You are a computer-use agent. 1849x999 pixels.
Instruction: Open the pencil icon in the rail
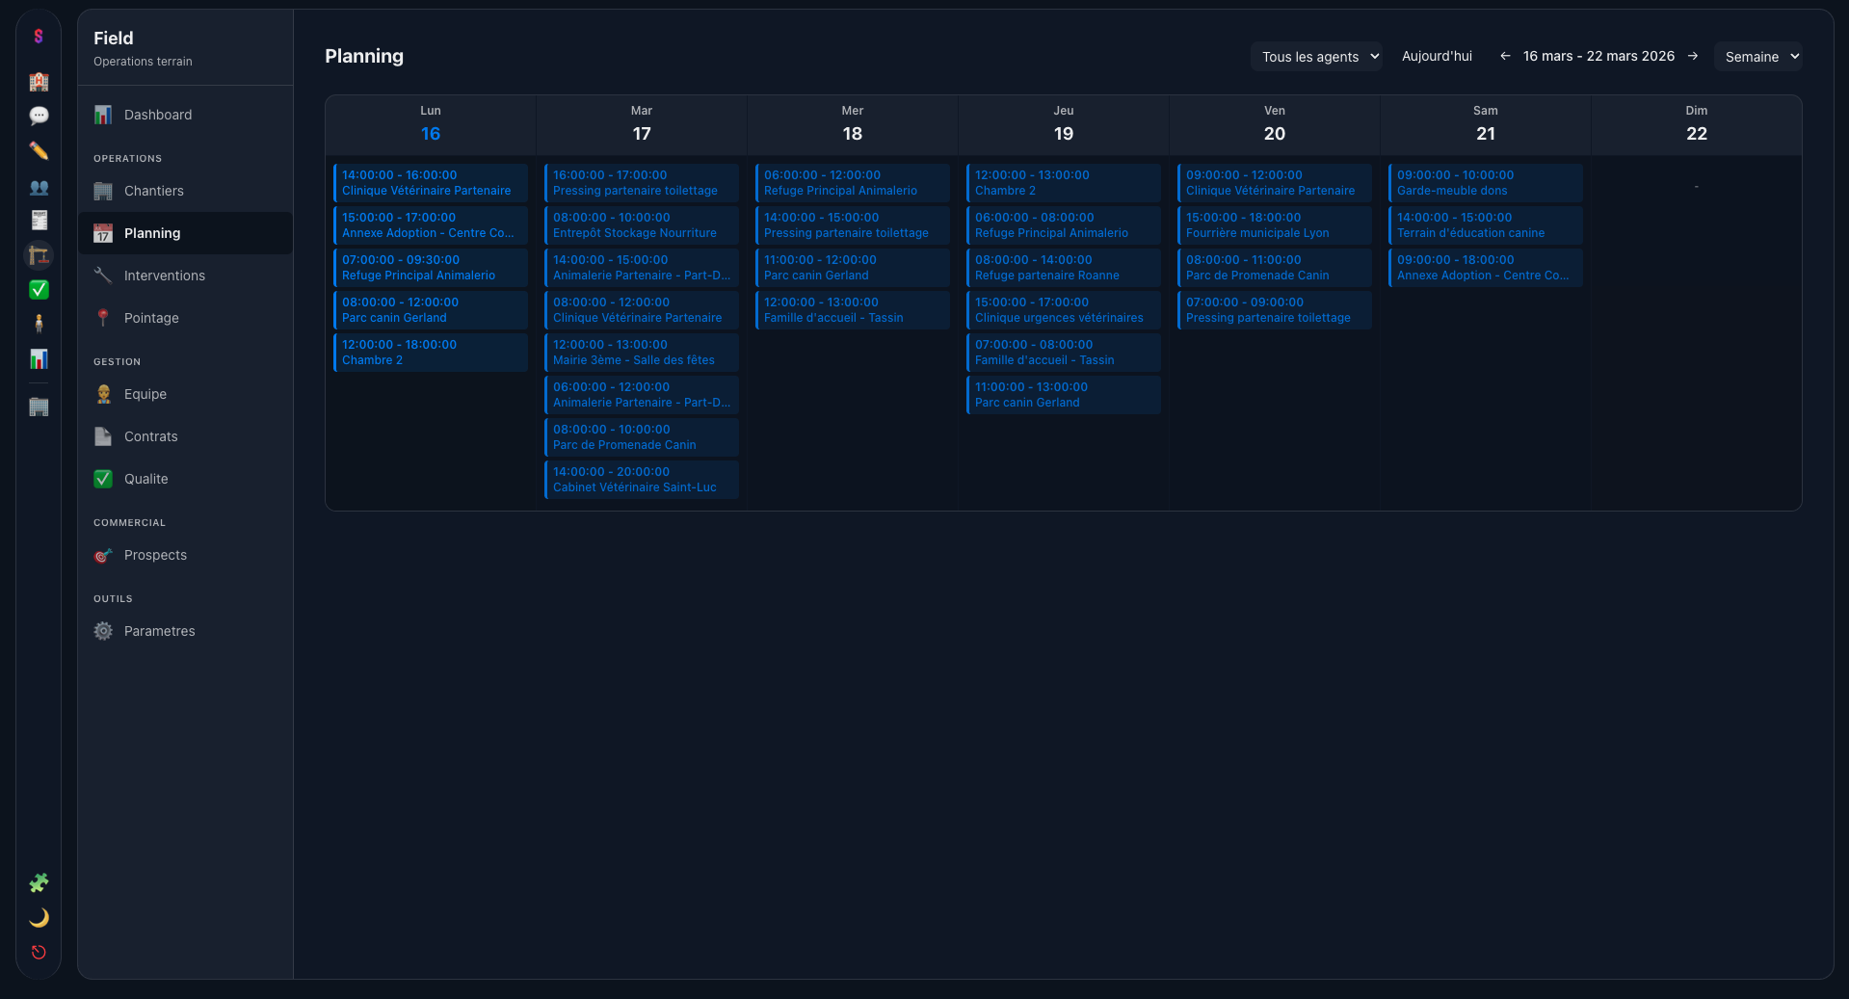39,150
